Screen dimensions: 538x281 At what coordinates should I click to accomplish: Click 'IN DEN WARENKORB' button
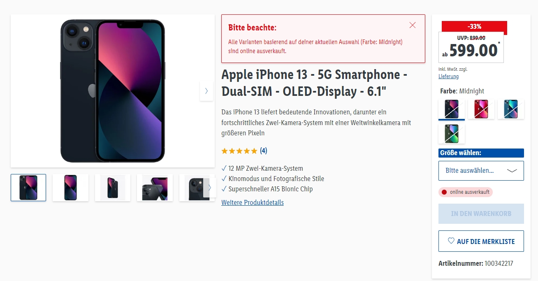(481, 214)
